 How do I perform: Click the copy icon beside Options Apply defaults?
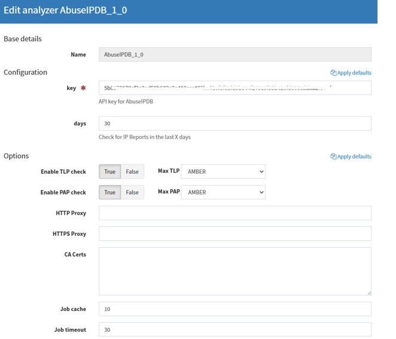(333, 156)
